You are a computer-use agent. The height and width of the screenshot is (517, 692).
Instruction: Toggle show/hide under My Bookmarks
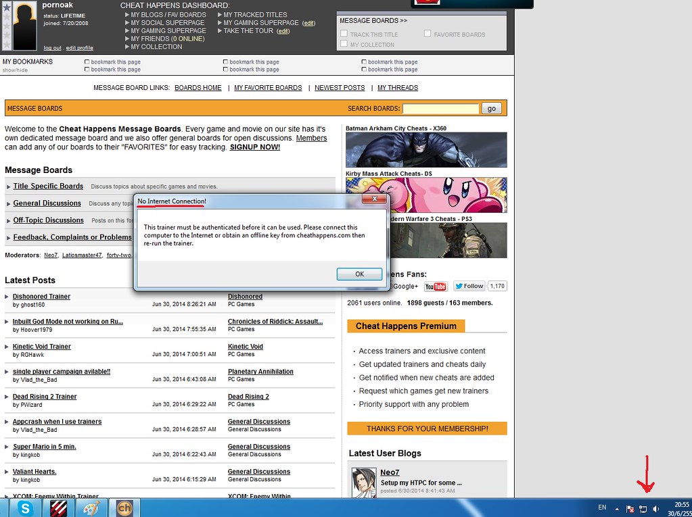click(15, 70)
